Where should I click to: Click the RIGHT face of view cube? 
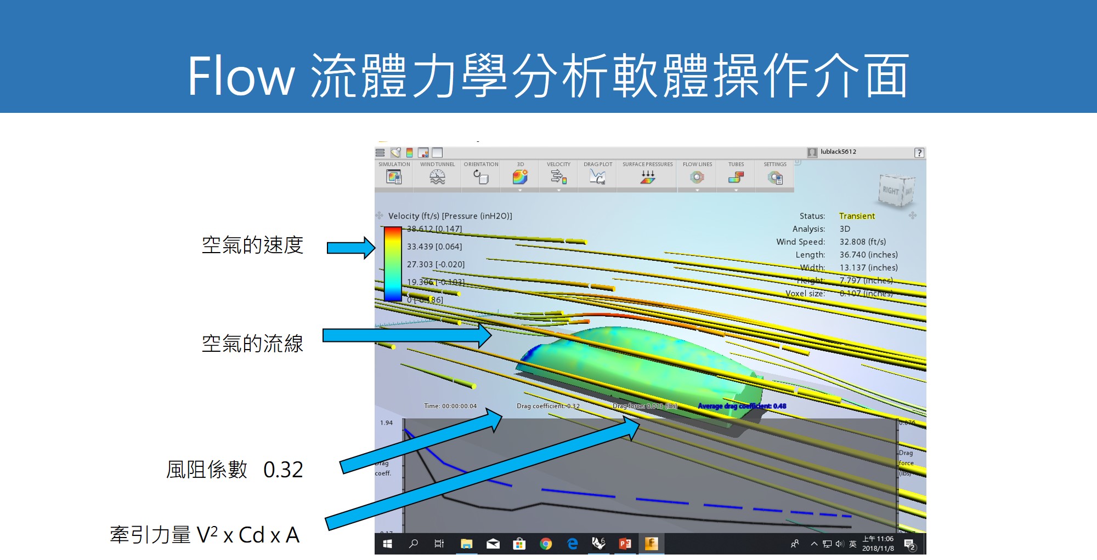point(891,191)
